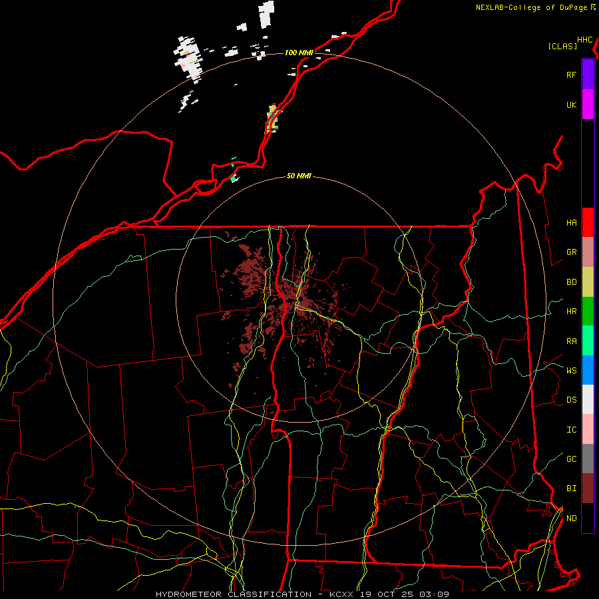
Task: Click the BI legend label
Action: (571, 489)
